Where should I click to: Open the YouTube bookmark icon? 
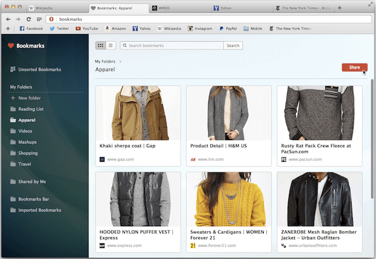click(78, 29)
